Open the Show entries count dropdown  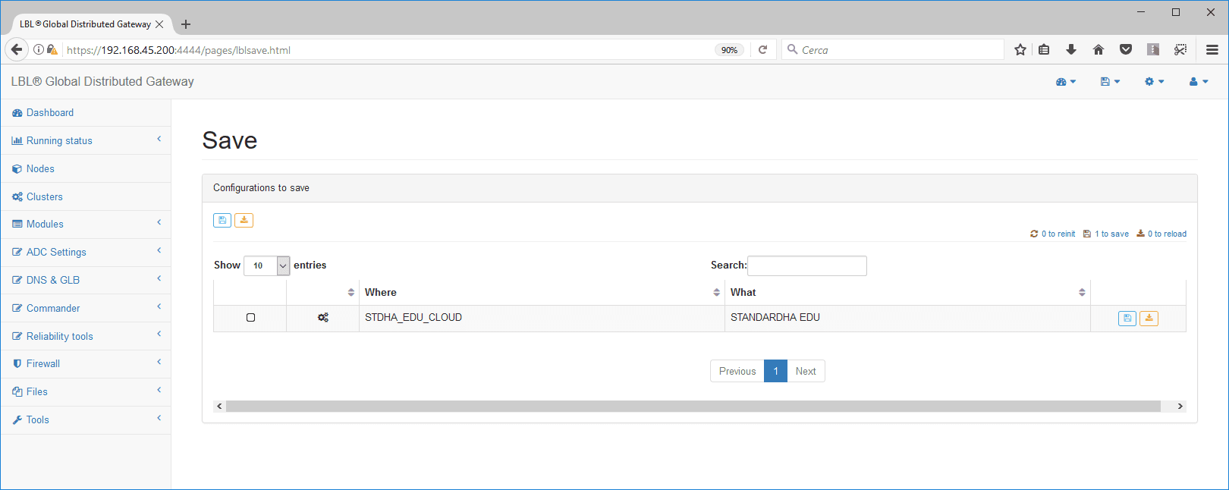[267, 265]
